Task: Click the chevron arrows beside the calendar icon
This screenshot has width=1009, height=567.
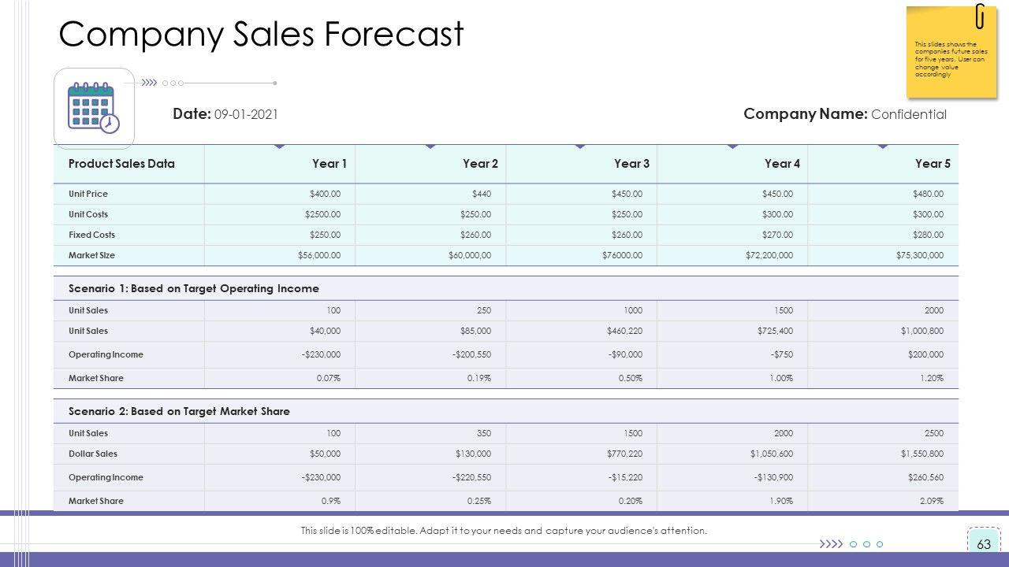Action: pos(149,83)
